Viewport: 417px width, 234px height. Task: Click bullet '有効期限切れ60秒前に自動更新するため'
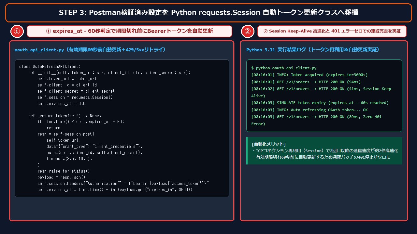(321, 157)
